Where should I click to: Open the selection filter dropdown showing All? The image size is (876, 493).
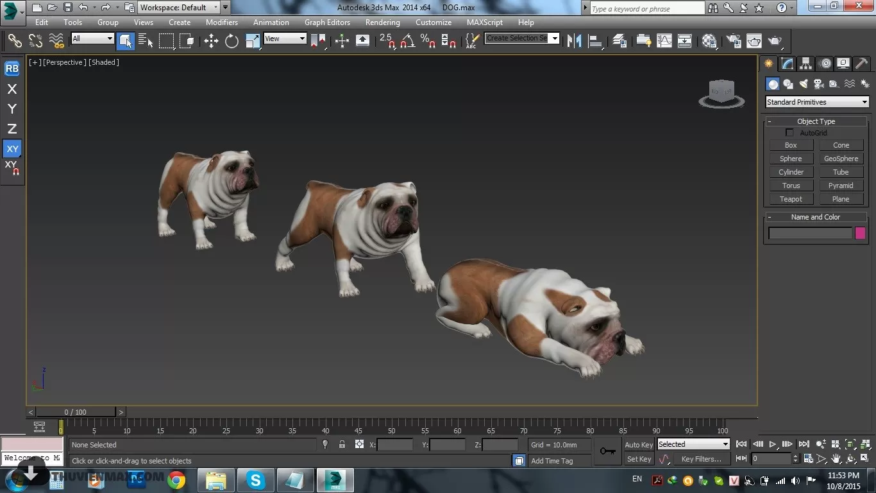(92, 39)
